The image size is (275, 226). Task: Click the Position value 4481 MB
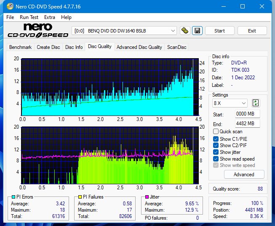[x=254, y=210]
